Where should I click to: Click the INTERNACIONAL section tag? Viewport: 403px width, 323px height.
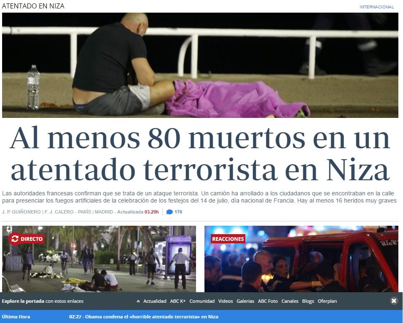pyautogui.click(x=376, y=7)
